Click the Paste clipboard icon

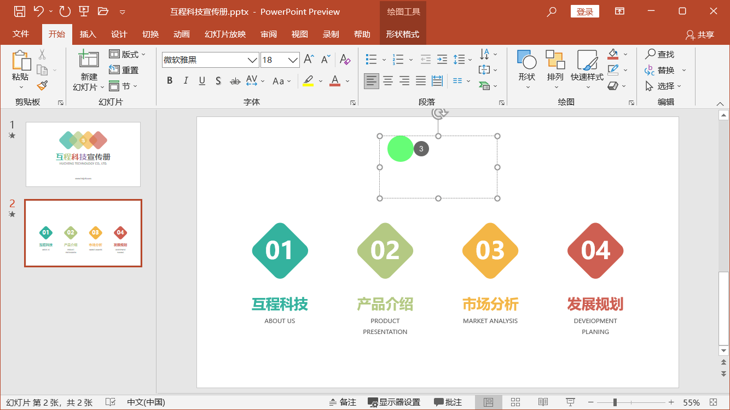(x=21, y=60)
